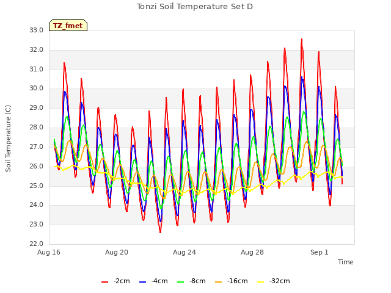Click the highest red -2cm peak above 32
391x293 pixels.
[x=302, y=39]
